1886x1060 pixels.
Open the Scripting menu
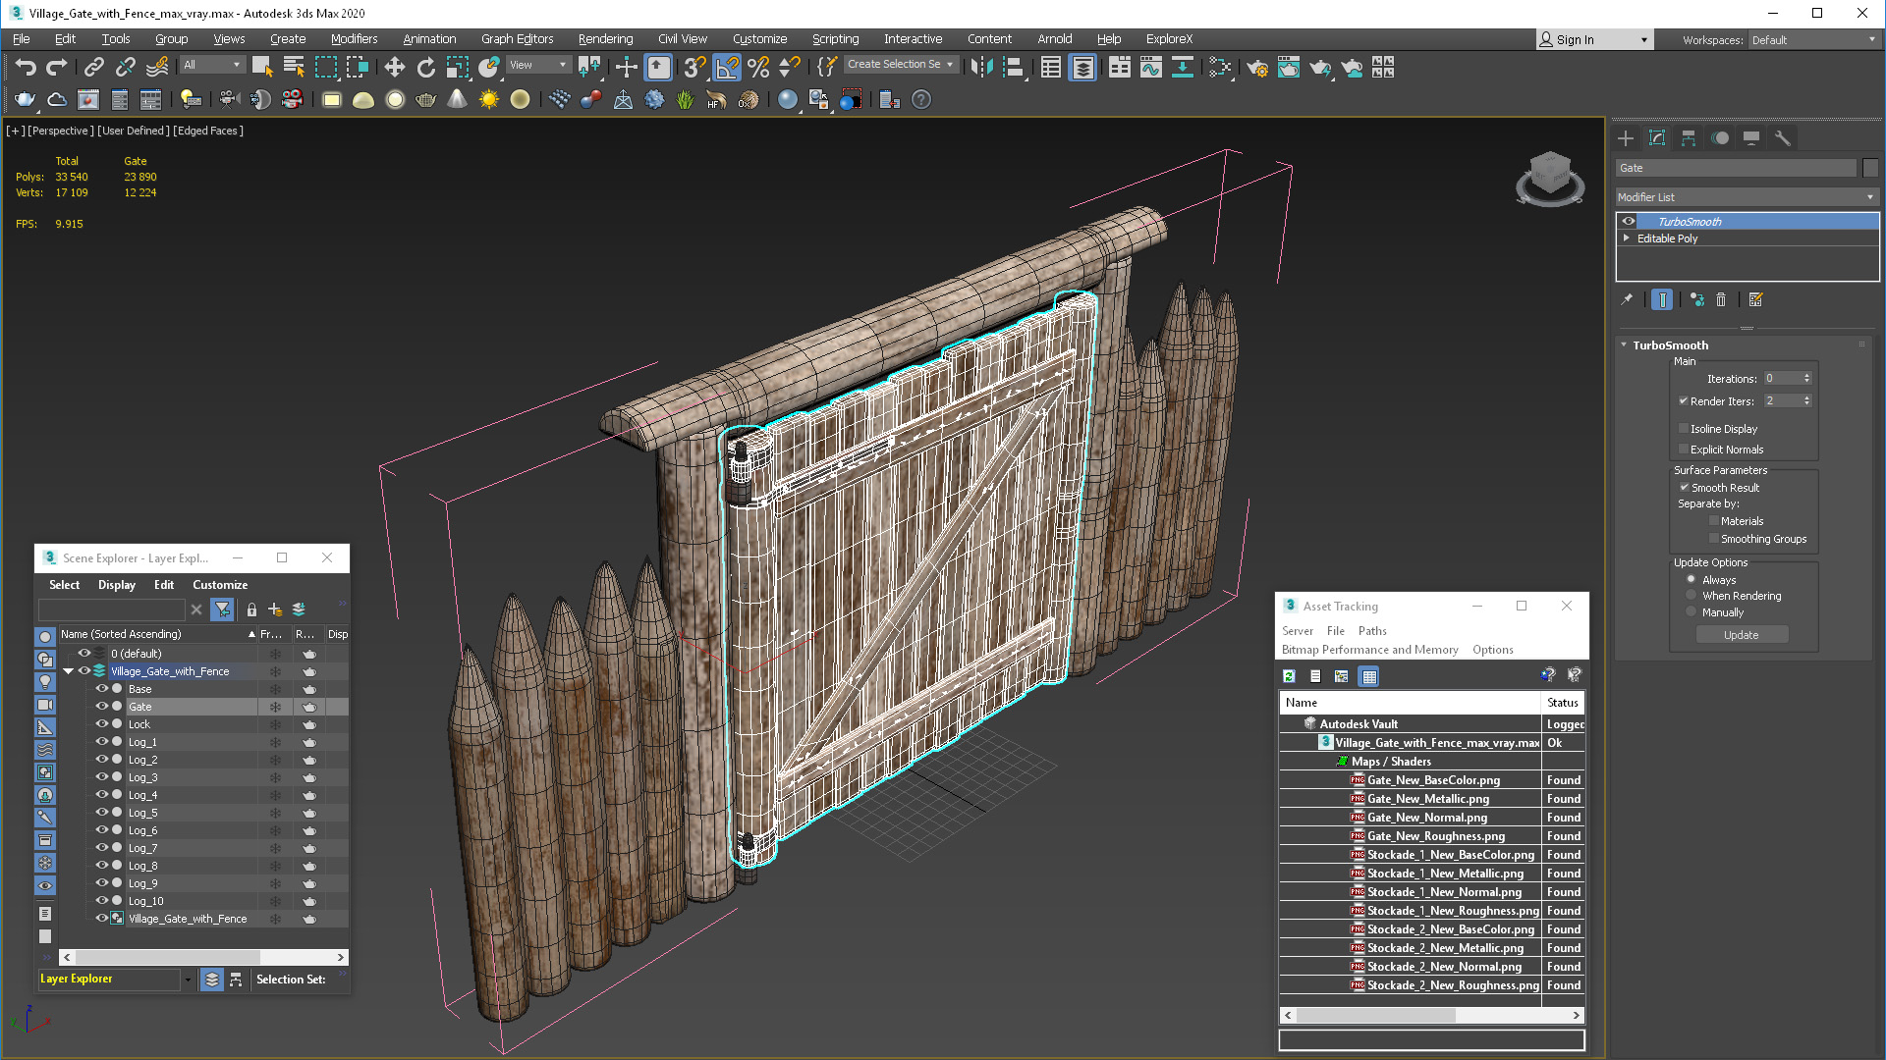[835, 39]
